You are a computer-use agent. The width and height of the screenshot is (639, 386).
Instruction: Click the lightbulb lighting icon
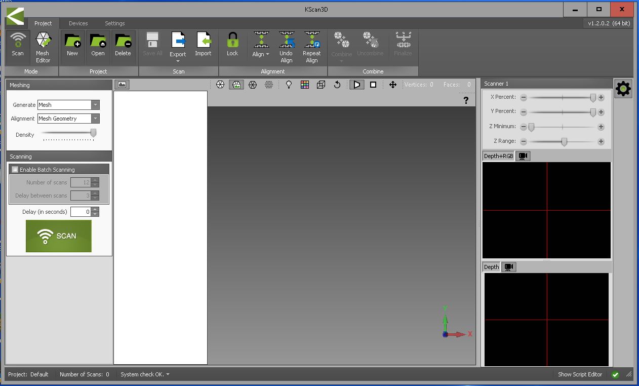[289, 85]
